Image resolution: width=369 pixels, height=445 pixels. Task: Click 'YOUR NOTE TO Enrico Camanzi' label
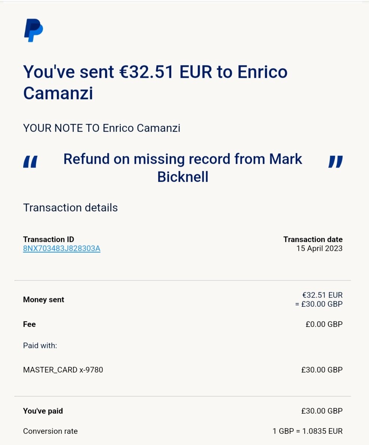(102, 128)
